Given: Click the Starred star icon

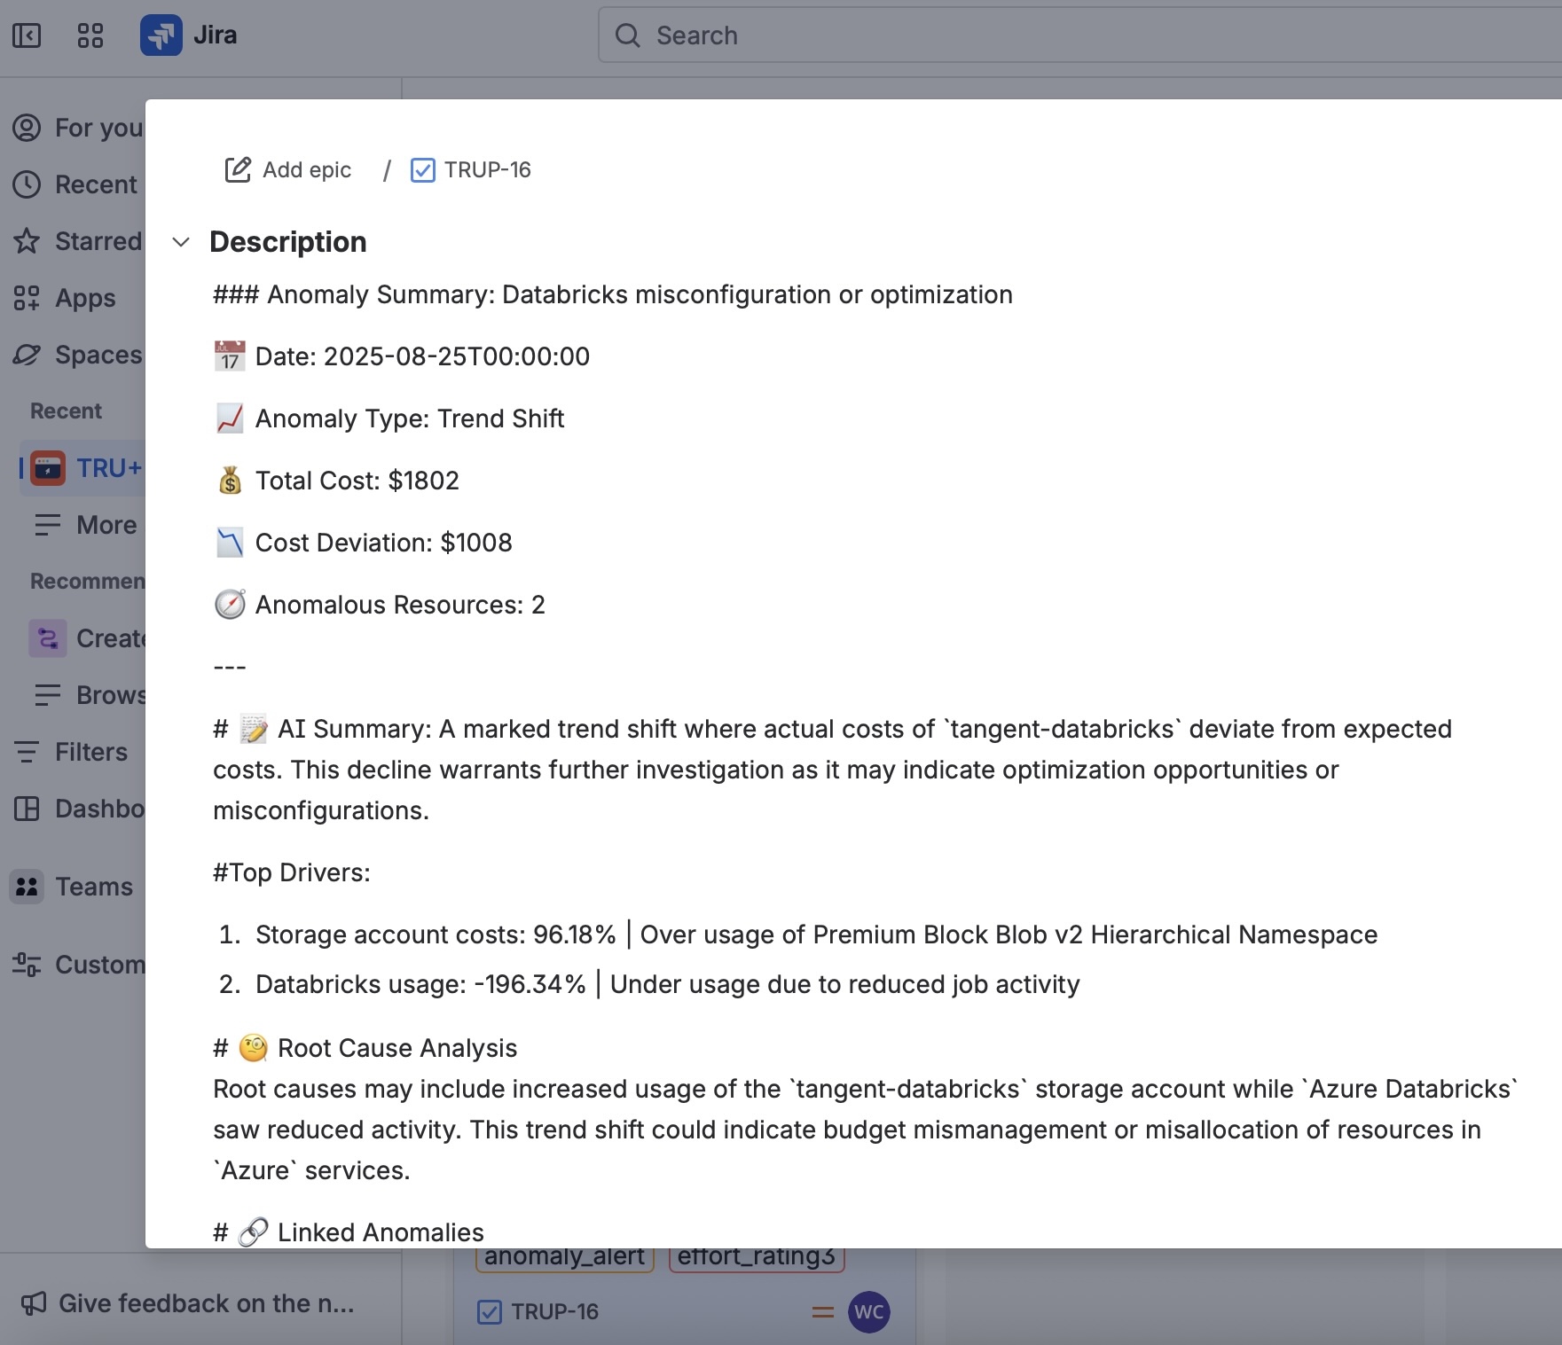Looking at the screenshot, I should tap(27, 241).
